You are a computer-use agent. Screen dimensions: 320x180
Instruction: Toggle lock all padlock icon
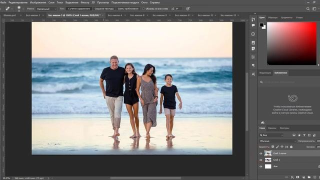pos(291,146)
